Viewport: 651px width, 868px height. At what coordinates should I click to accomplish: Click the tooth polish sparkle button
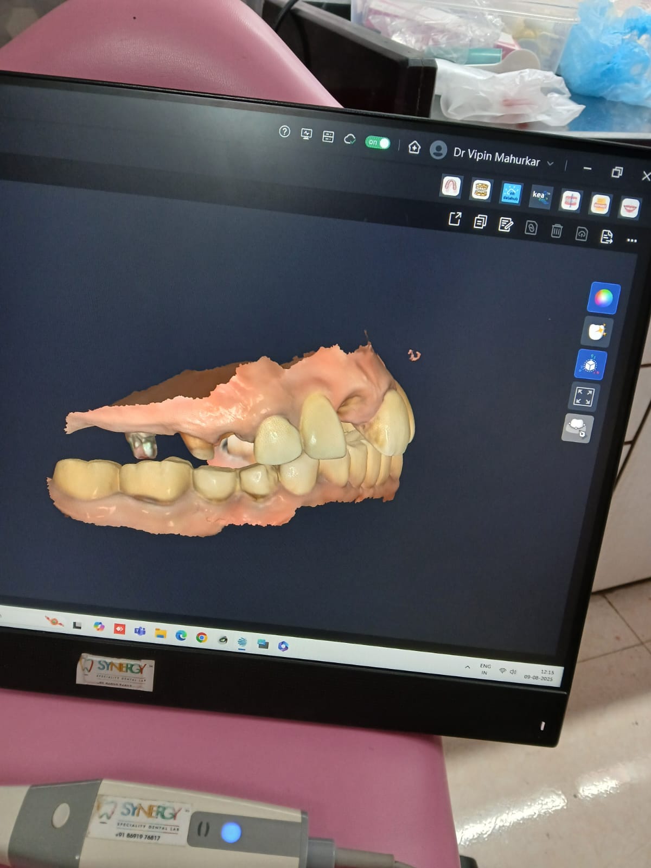(x=596, y=331)
